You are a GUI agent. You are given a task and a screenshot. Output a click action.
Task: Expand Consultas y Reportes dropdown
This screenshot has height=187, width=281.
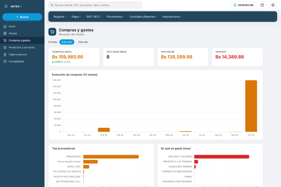pos(143,17)
